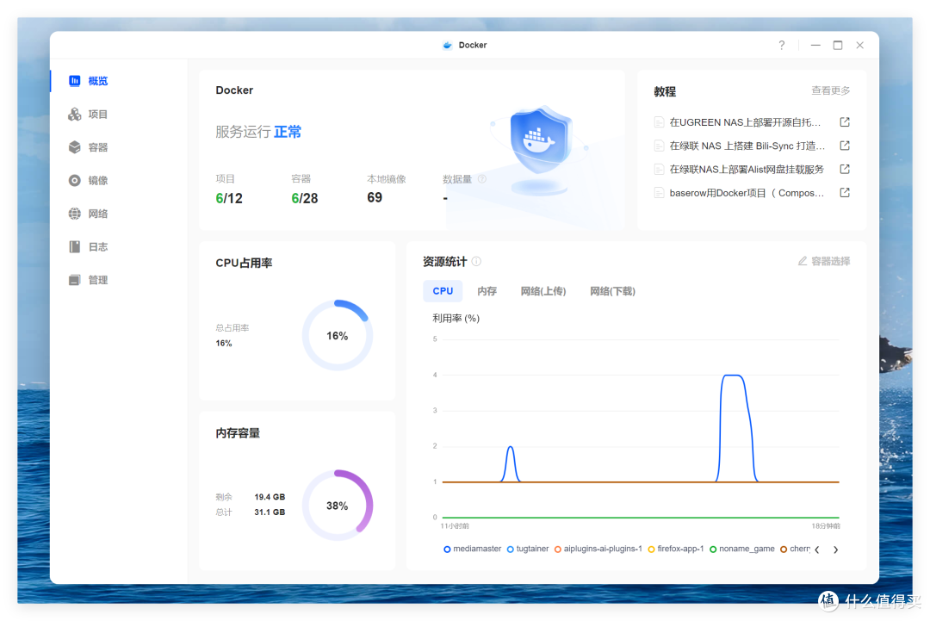Click document icon of UGREEN NAS tutorial

659,122
